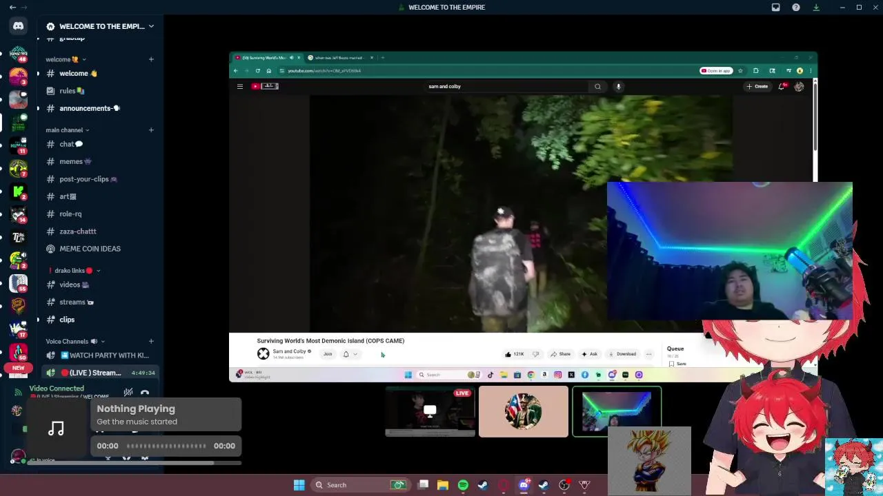Viewport: 883px width, 496px height.
Task: Open task view on the taskbar
Action: coord(424,485)
